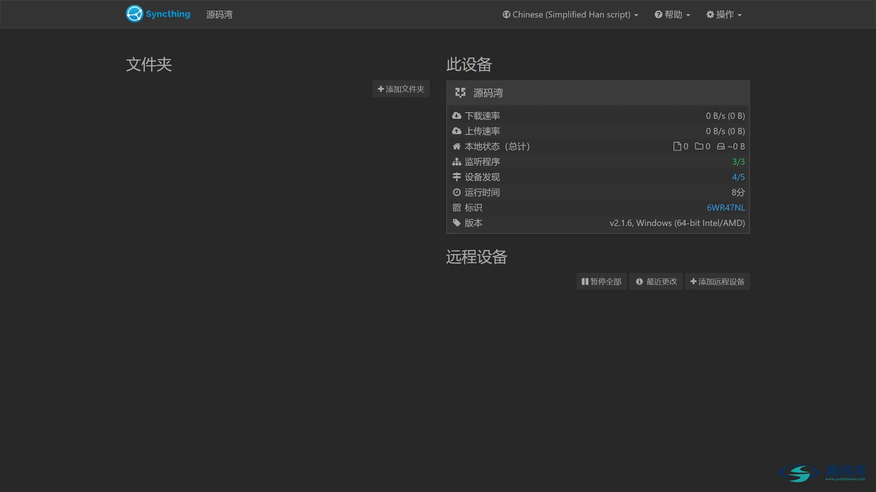Click the signpost icon beside 设备发现
This screenshot has height=492, width=876.
coord(457,177)
